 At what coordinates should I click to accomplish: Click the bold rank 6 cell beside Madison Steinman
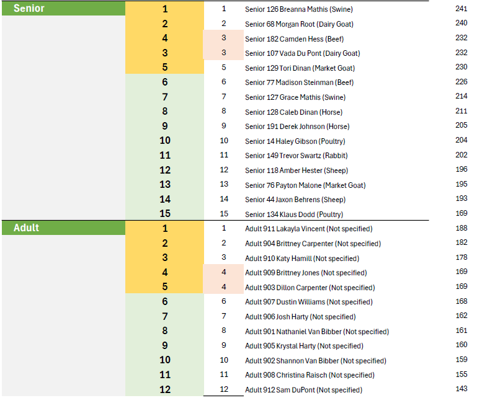[x=164, y=82]
